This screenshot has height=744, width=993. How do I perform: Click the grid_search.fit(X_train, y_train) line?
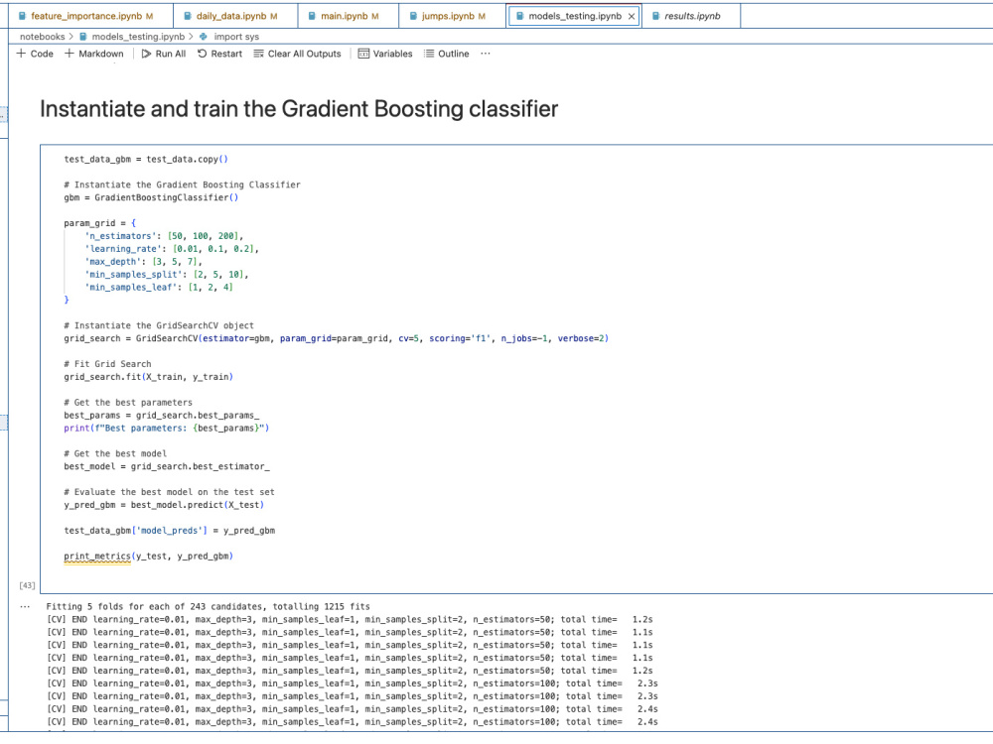[148, 377]
